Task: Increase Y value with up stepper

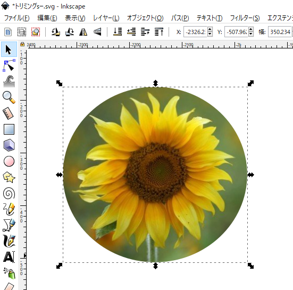Action: click(x=251, y=29)
